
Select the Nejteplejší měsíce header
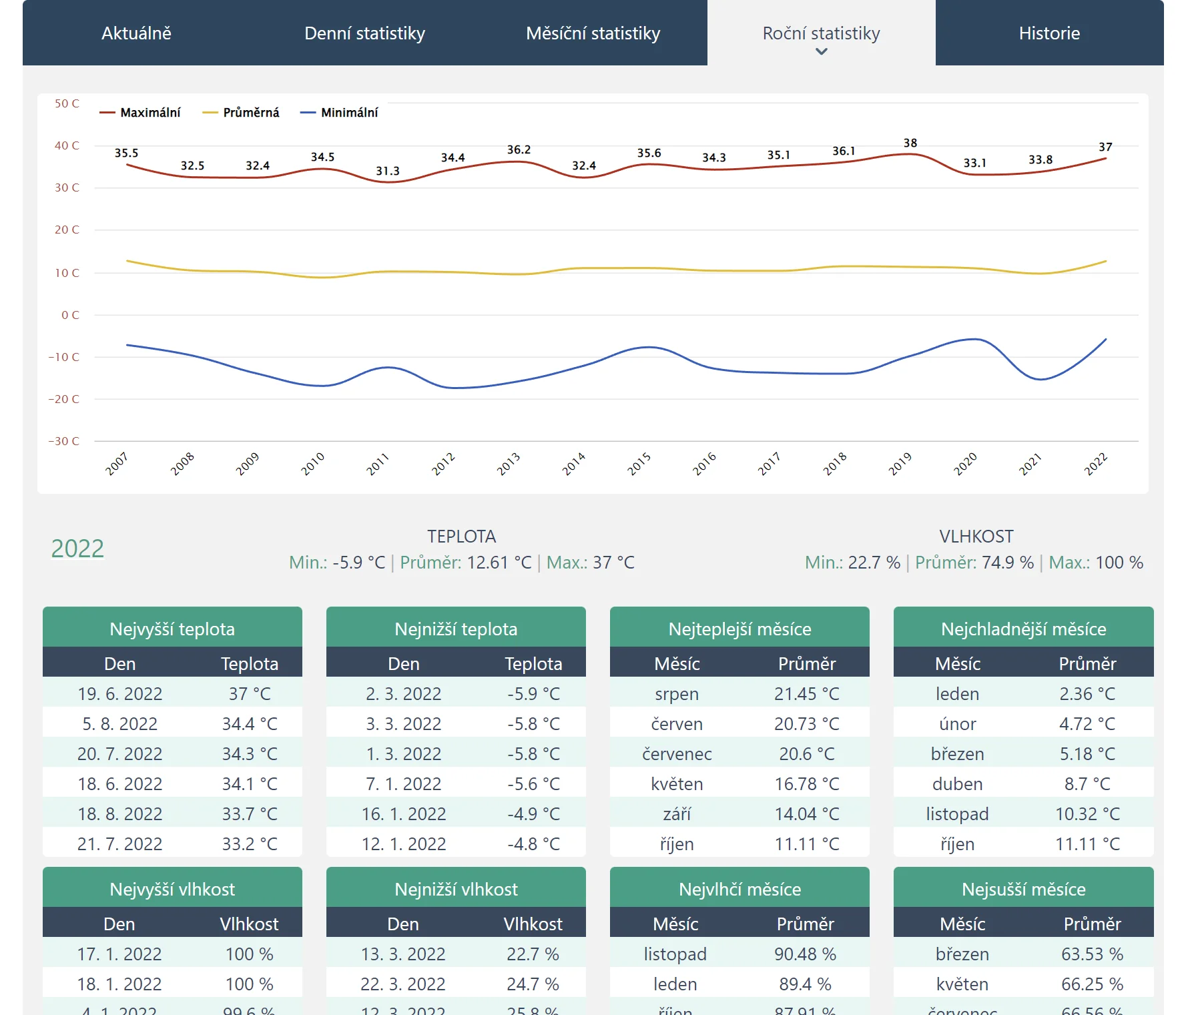[x=739, y=629]
